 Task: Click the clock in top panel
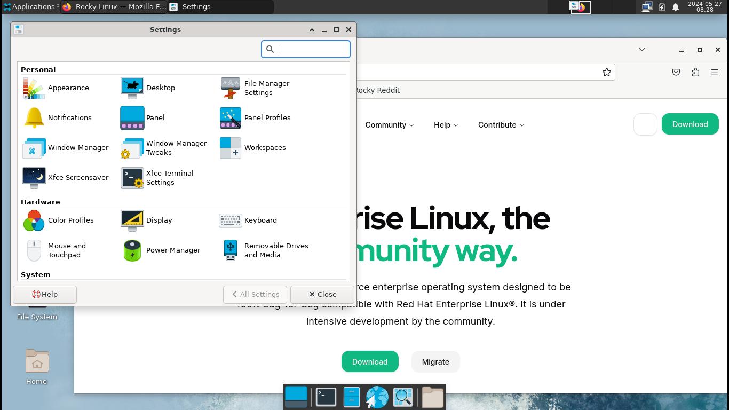pos(704,7)
